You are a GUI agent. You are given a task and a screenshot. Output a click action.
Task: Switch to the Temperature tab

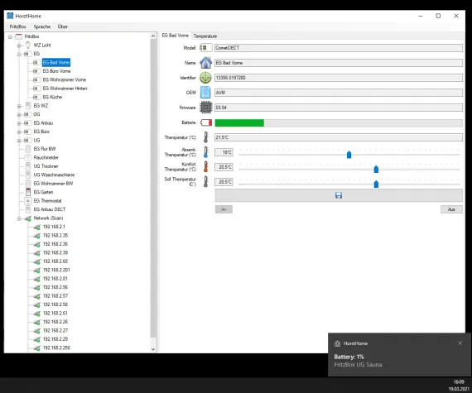205,36
